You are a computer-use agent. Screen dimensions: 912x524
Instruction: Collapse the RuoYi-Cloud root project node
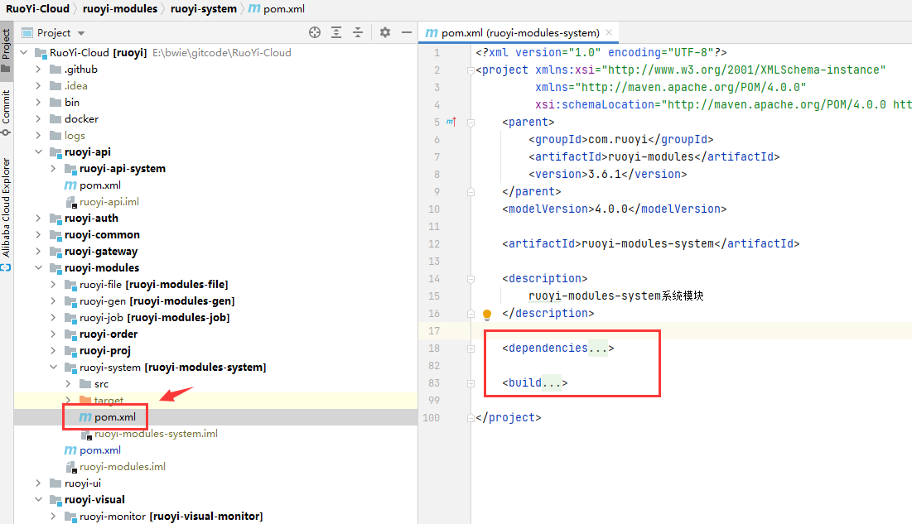tap(24, 52)
